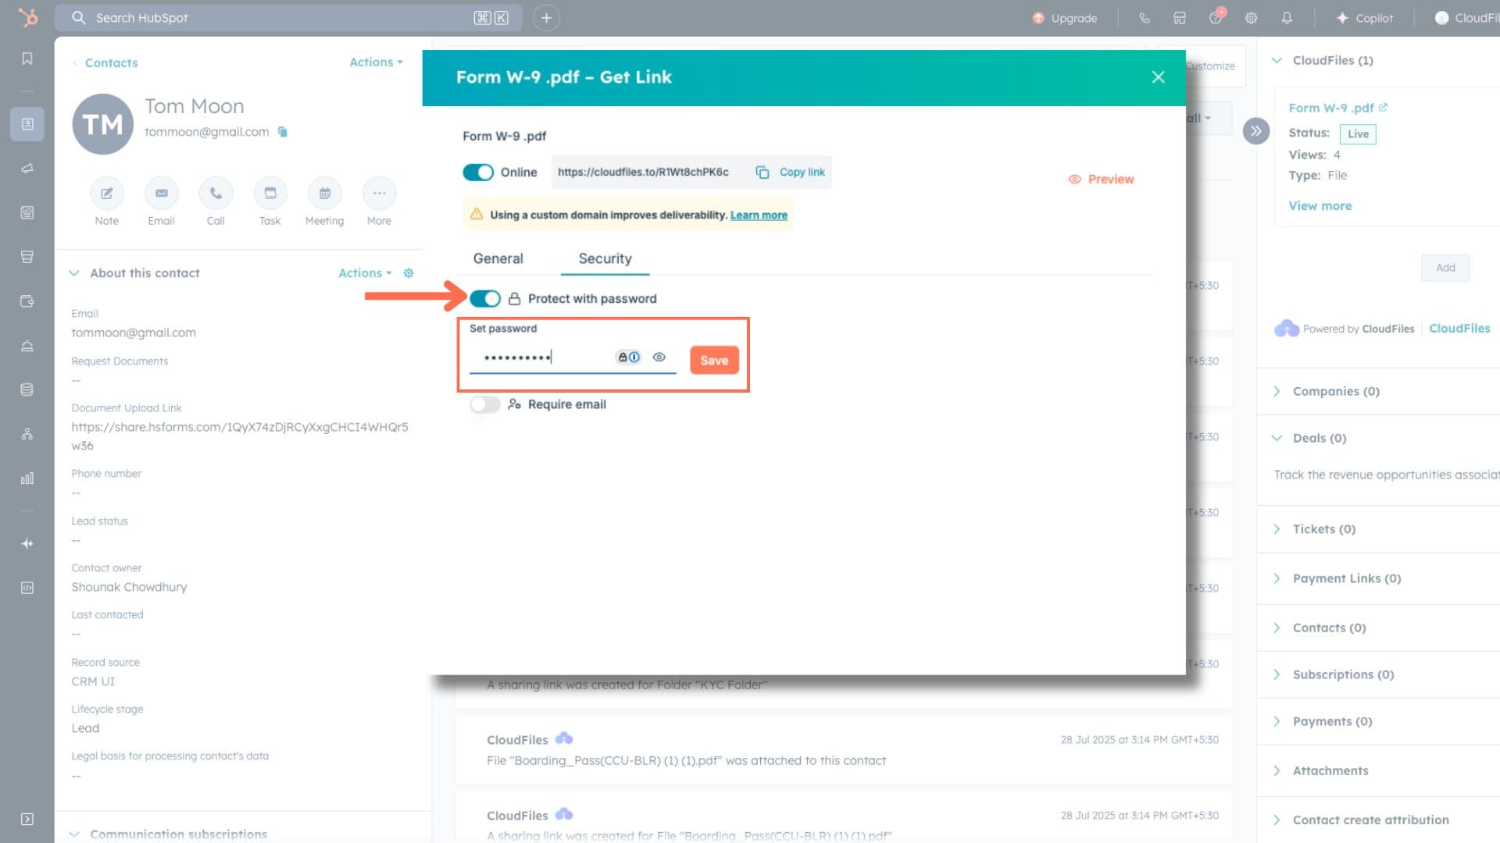
Task: Collapse the About this contact section
Action: (x=74, y=273)
